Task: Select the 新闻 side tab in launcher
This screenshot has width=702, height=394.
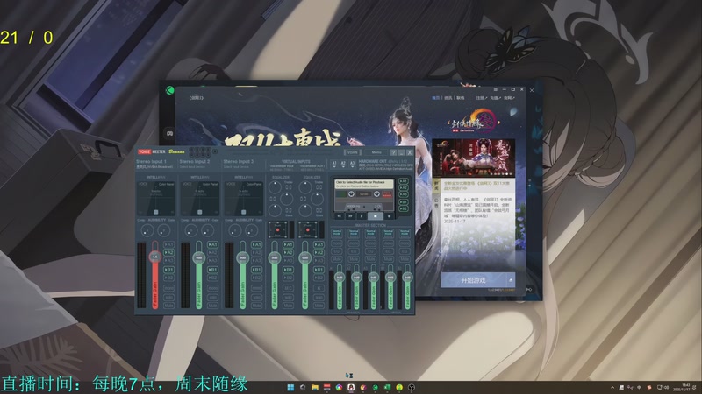Action: coord(436,186)
